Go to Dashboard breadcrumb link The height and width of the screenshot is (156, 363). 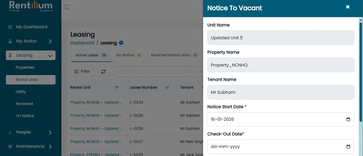click(82, 43)
